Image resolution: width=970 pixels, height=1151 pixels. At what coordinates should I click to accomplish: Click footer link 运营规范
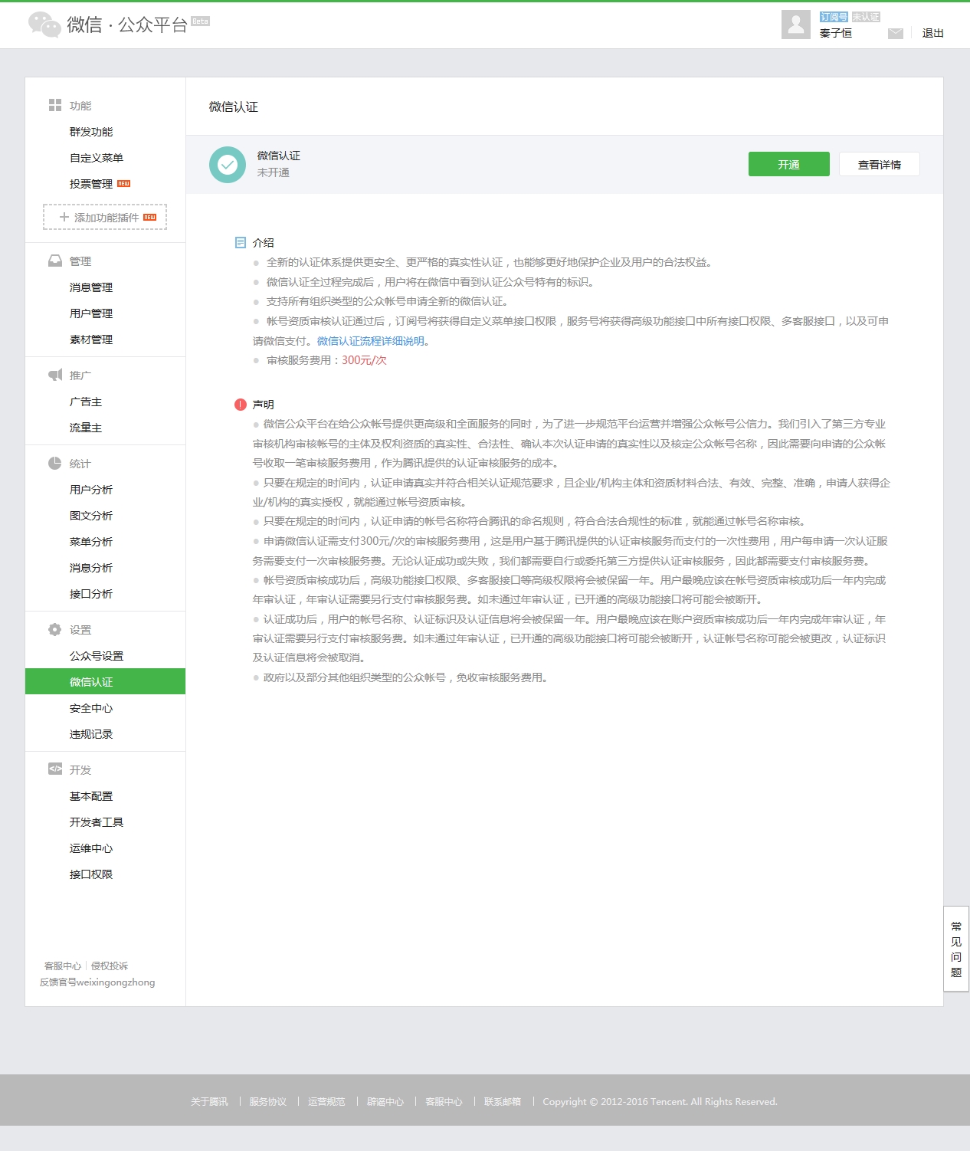[326, 1102]
